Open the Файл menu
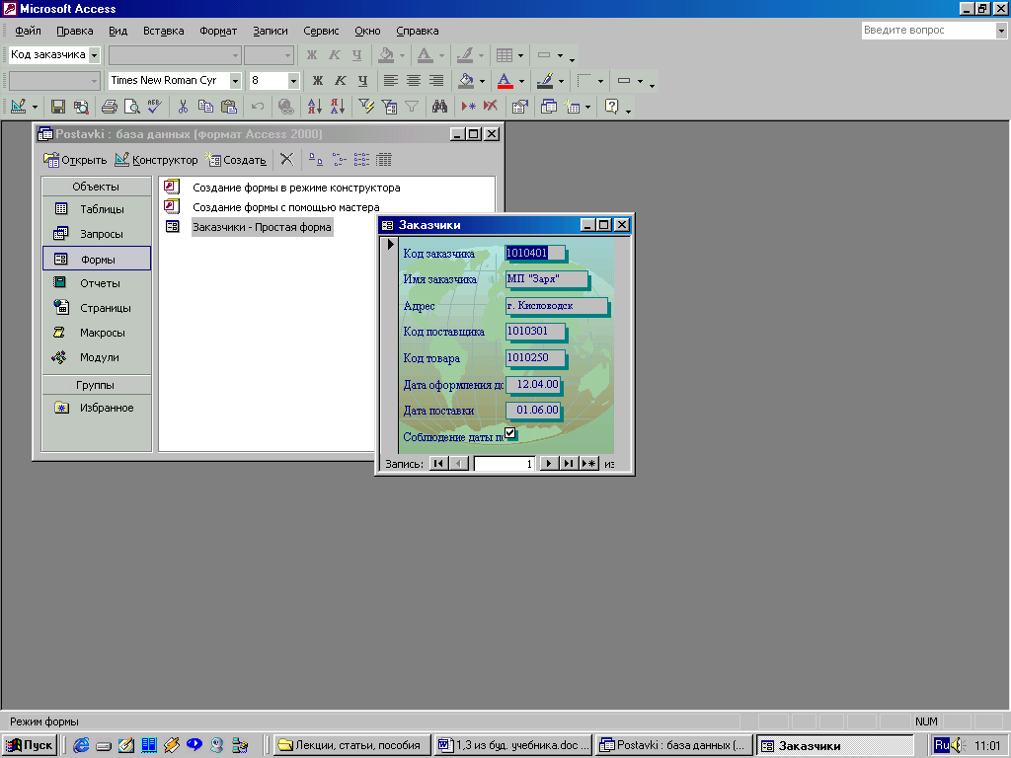The image size is (1011, 758). pyautogui.click(x=29, y=31)
